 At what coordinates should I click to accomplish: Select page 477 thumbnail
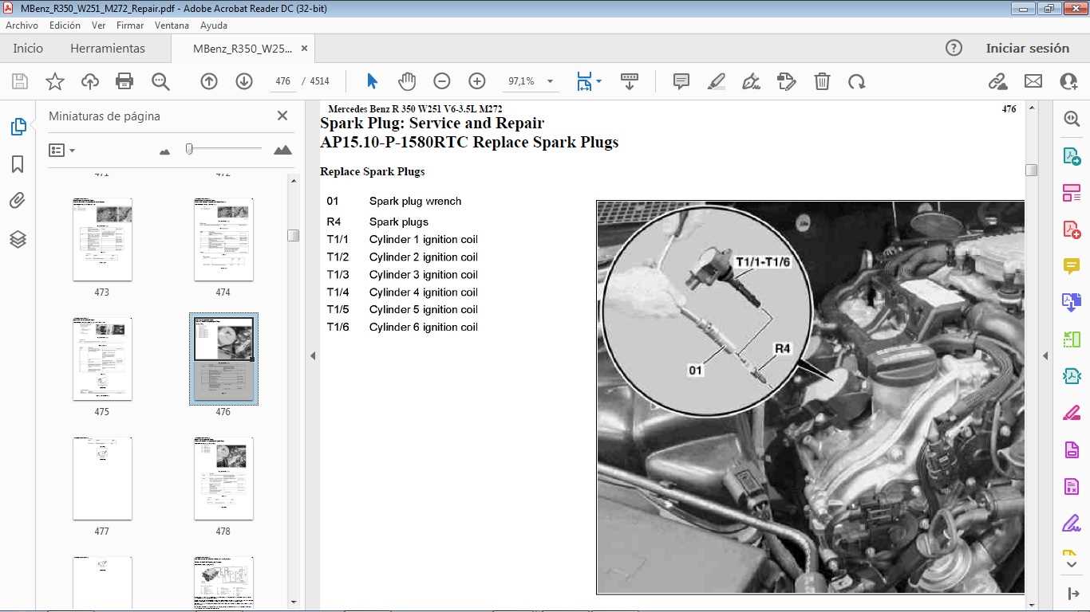pyautogui.click(x=102, y=478)
